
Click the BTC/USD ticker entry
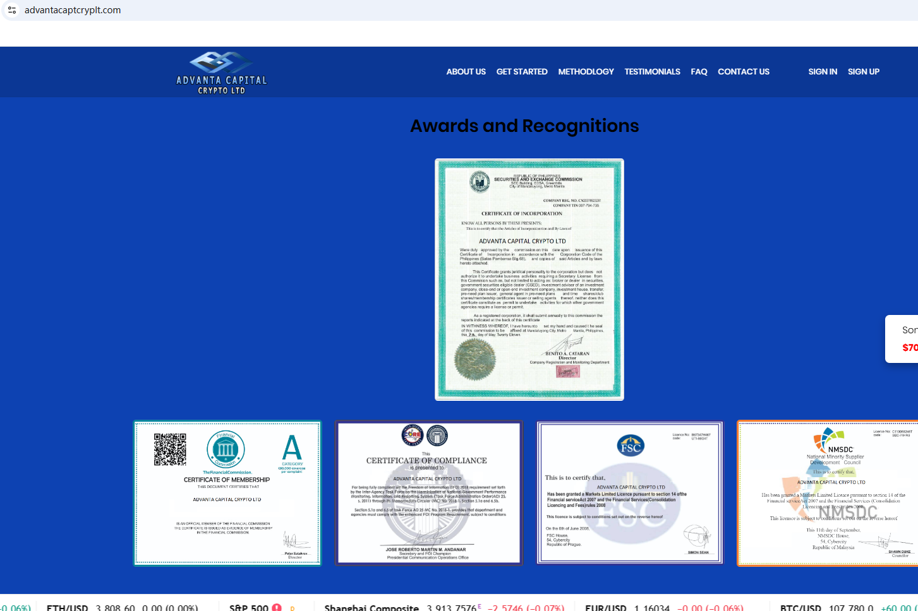point(849,607)
